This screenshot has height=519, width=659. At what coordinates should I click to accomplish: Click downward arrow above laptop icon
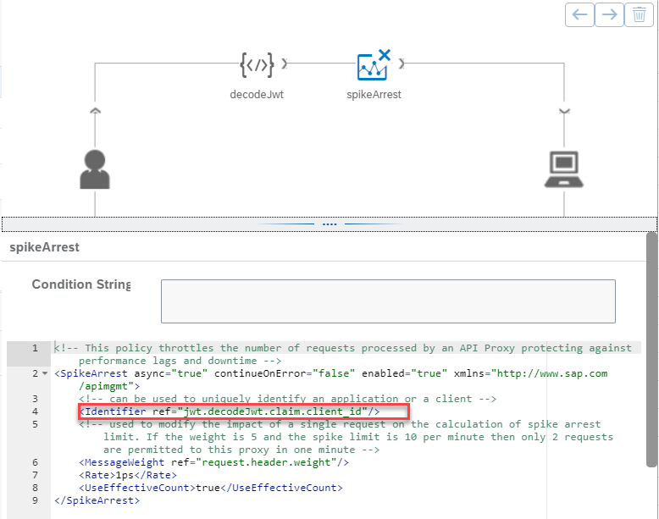click(x=564, y=111)
